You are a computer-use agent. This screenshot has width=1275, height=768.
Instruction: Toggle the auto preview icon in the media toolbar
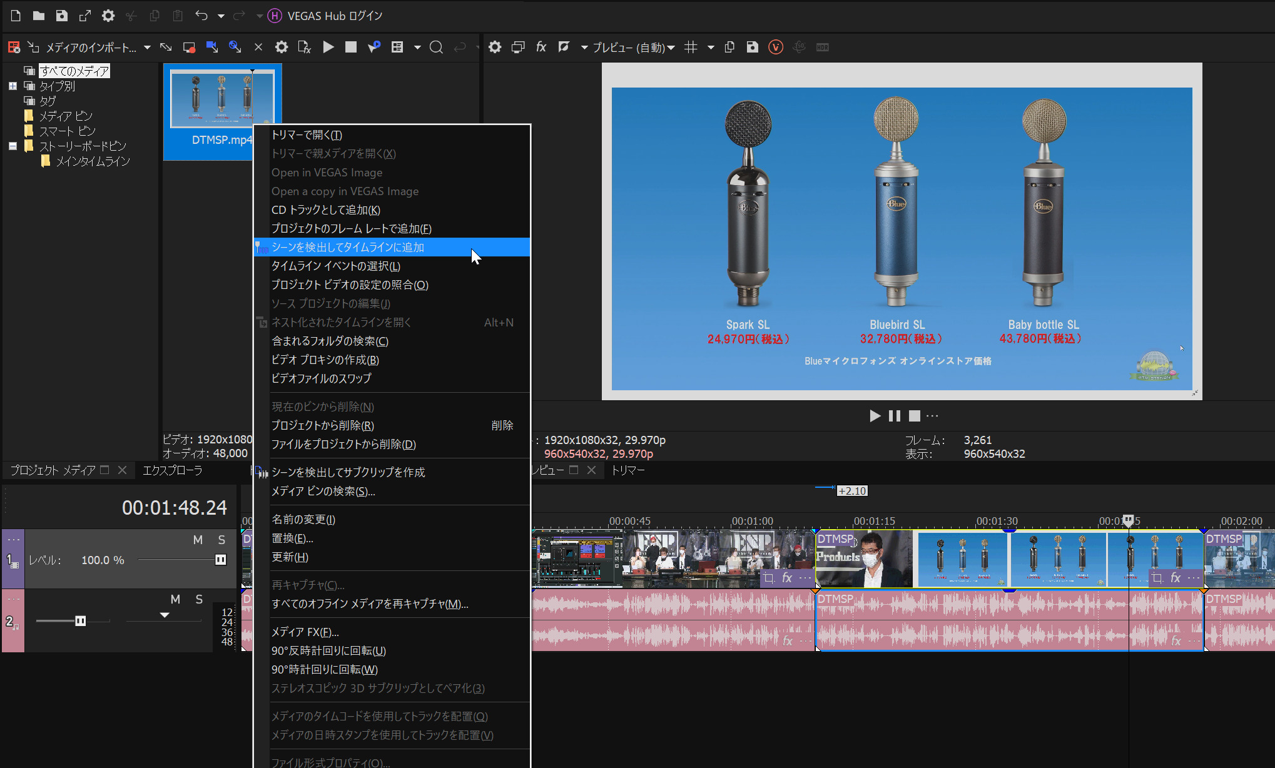coord(374,47)
